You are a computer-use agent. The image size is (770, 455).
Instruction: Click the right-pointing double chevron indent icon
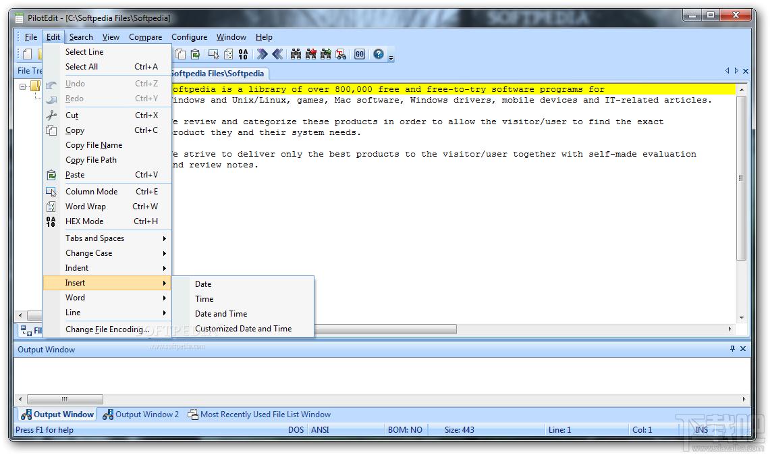tap(263, 54)
